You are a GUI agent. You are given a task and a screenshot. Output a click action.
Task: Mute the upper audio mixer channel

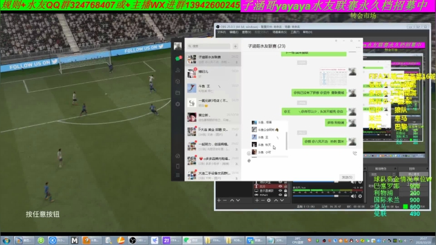pyautogui.click(x=354, y=182)
